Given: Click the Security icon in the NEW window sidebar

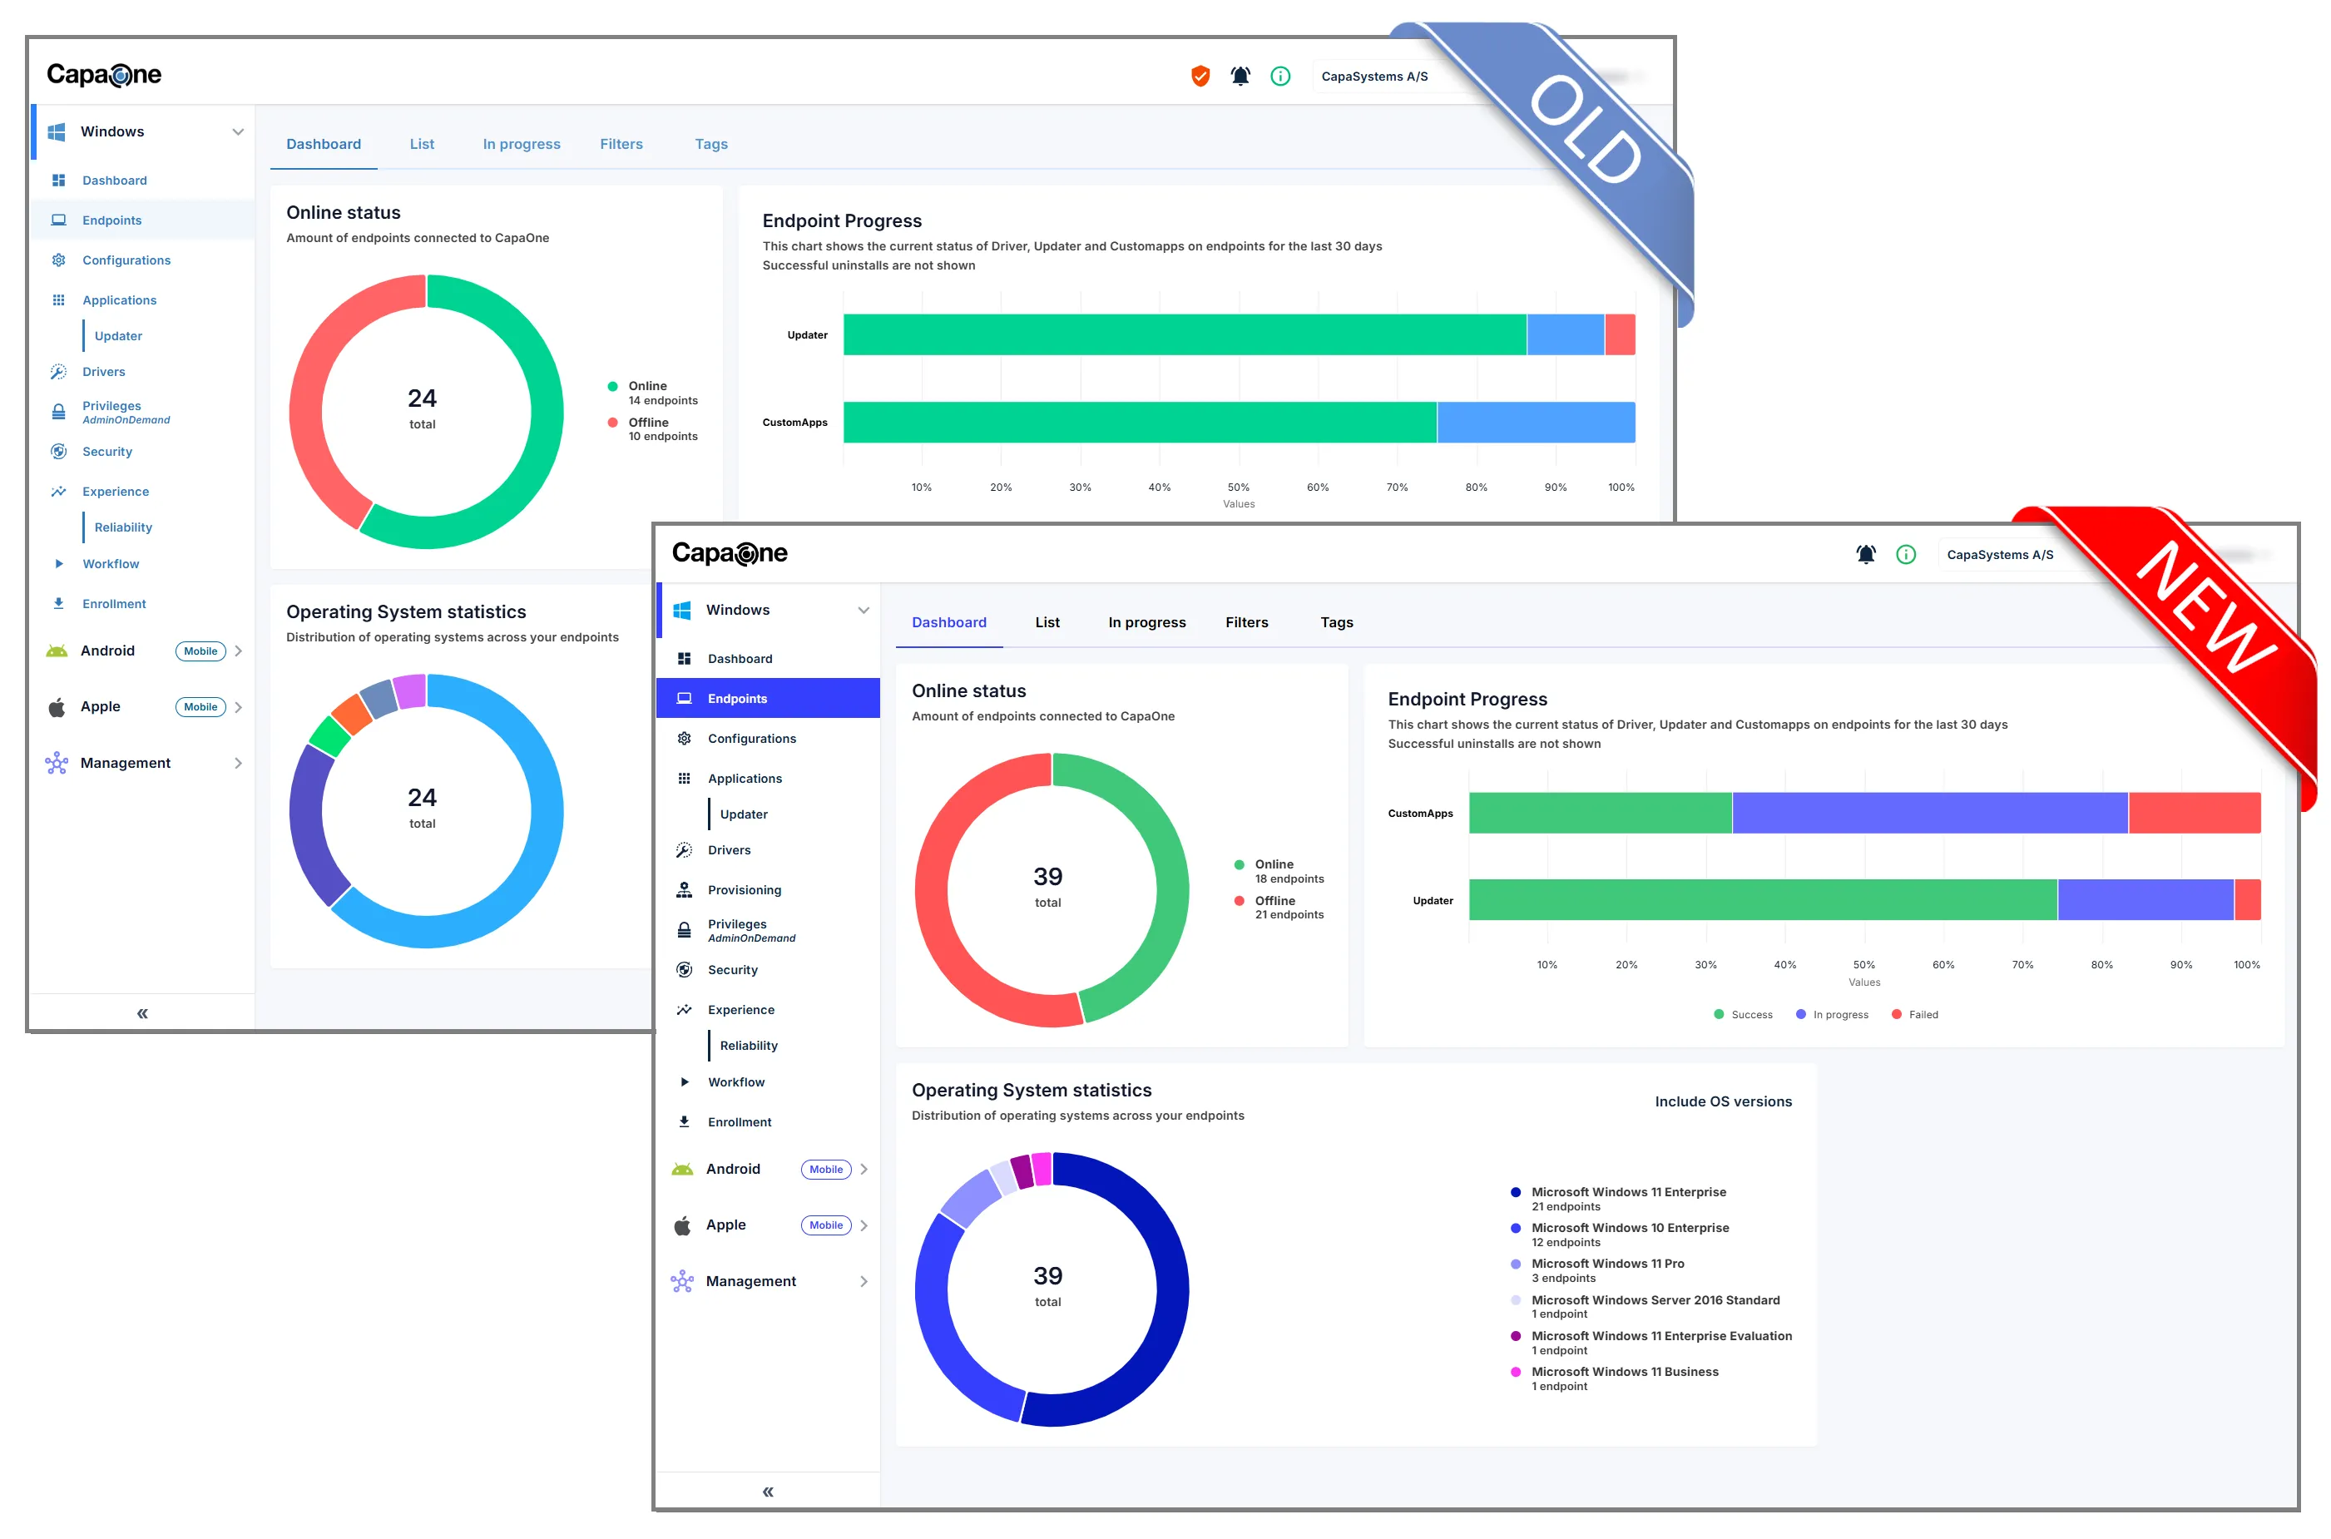Looking at the screenshot, I should click(x=684, y=970).
